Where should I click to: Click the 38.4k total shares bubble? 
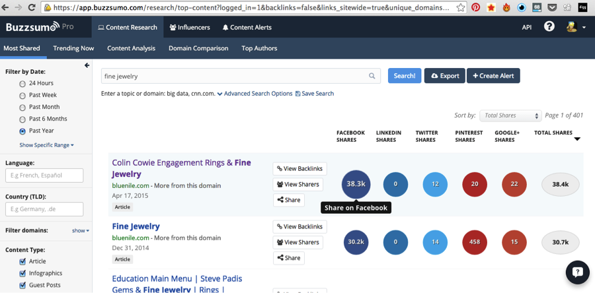[x=561, y=184]
